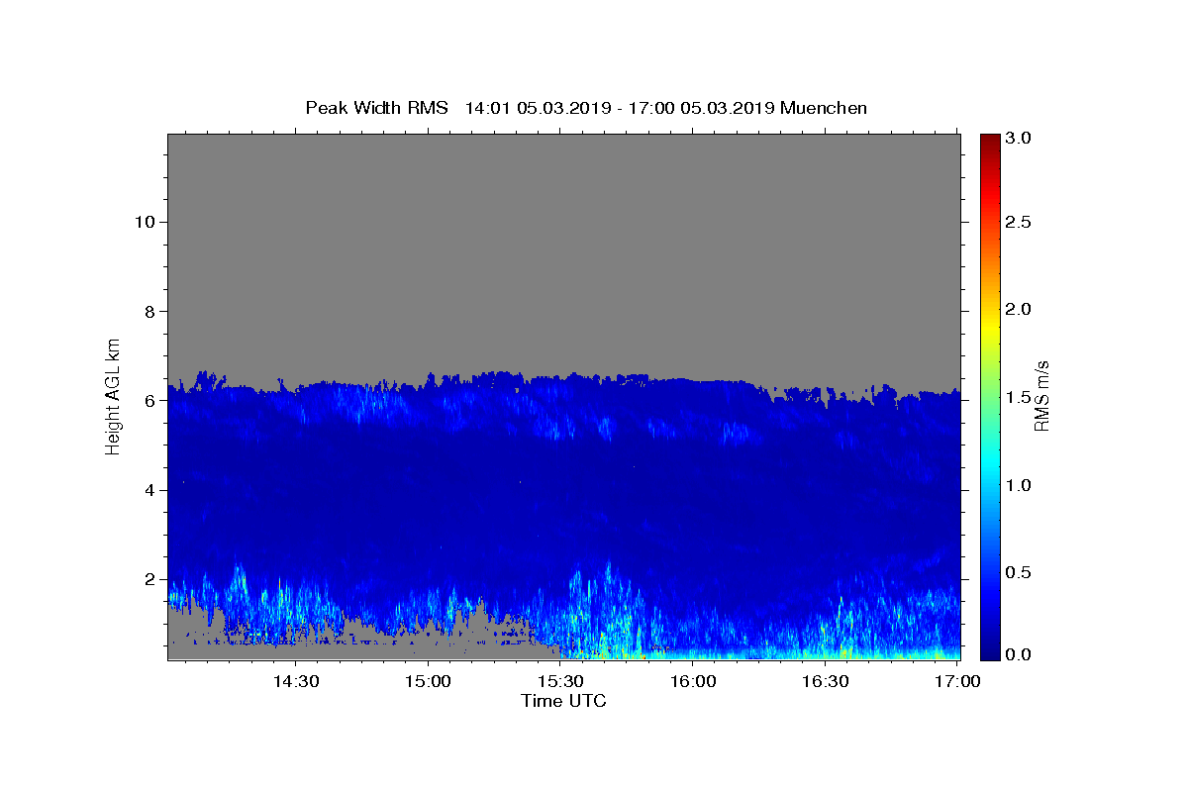Click the 17:00 time tick label
This screenshot has width=1188, height=792.
coord(957,681)
